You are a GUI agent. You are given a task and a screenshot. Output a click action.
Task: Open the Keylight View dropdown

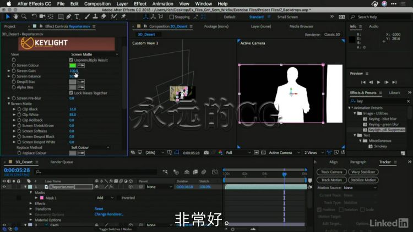pyautogui.click(x=94, y=54)
